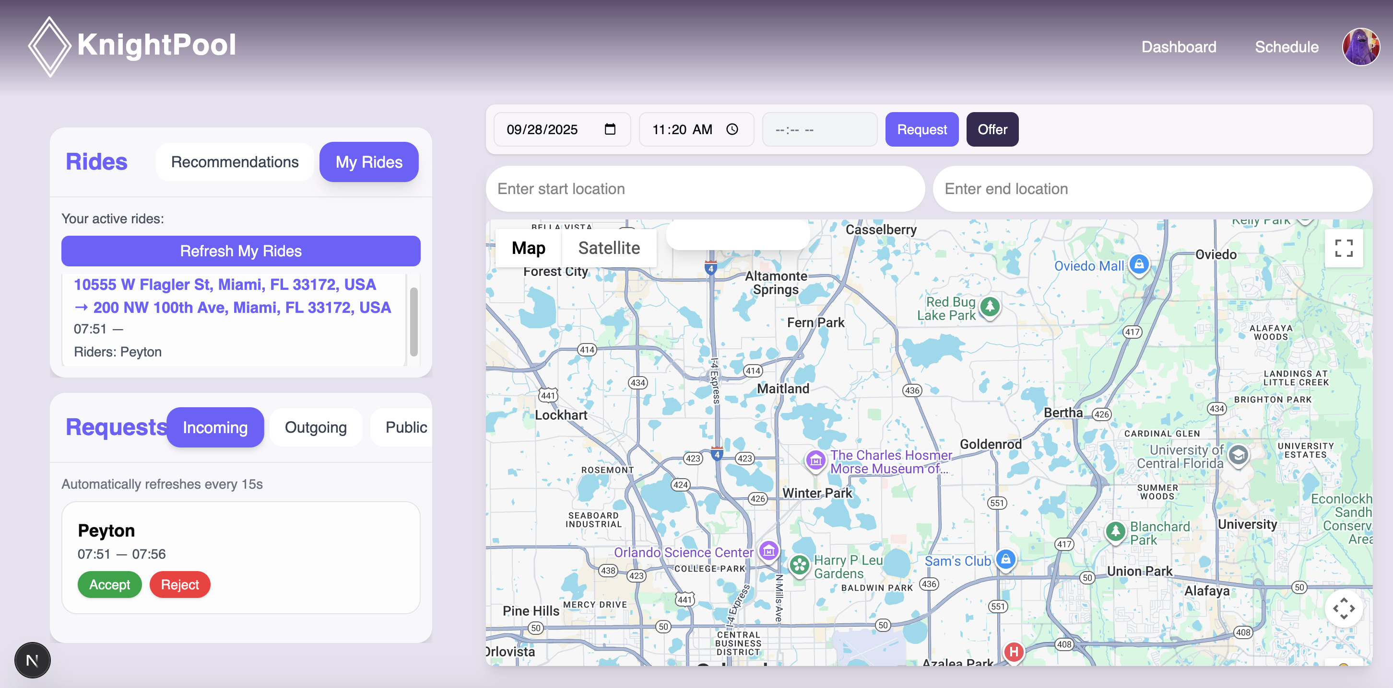Open the Next.js dev tools badge
This screenshot has height=688, width=1393.
pyautogui.click(x=33, y=660)
